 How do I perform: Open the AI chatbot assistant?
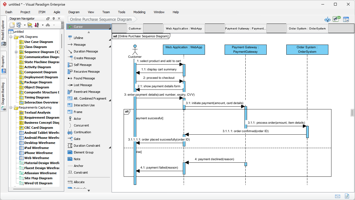[328, 19]
